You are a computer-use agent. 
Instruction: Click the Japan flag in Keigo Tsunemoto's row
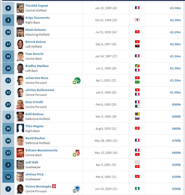point(137,20)
